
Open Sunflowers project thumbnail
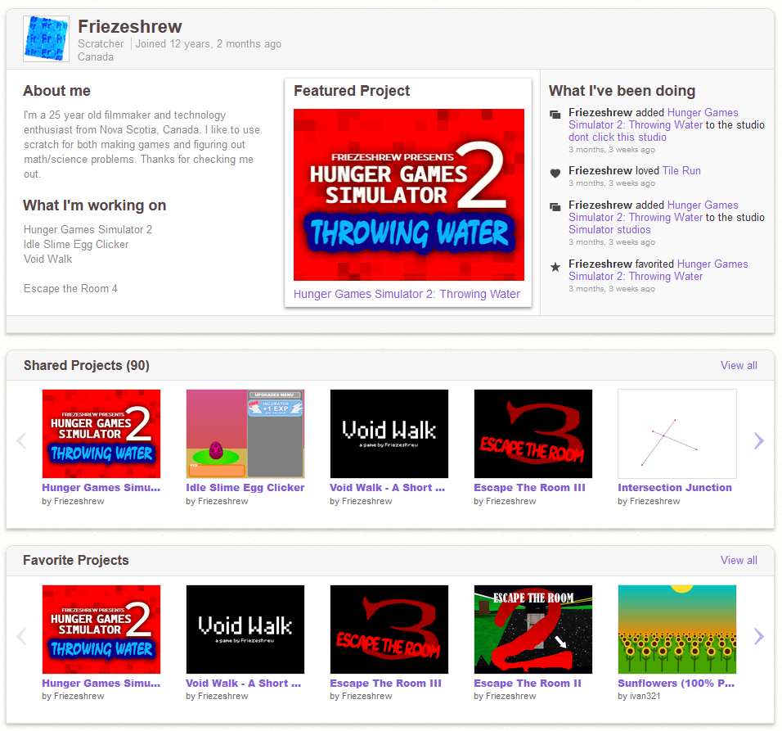click(677, 629)
